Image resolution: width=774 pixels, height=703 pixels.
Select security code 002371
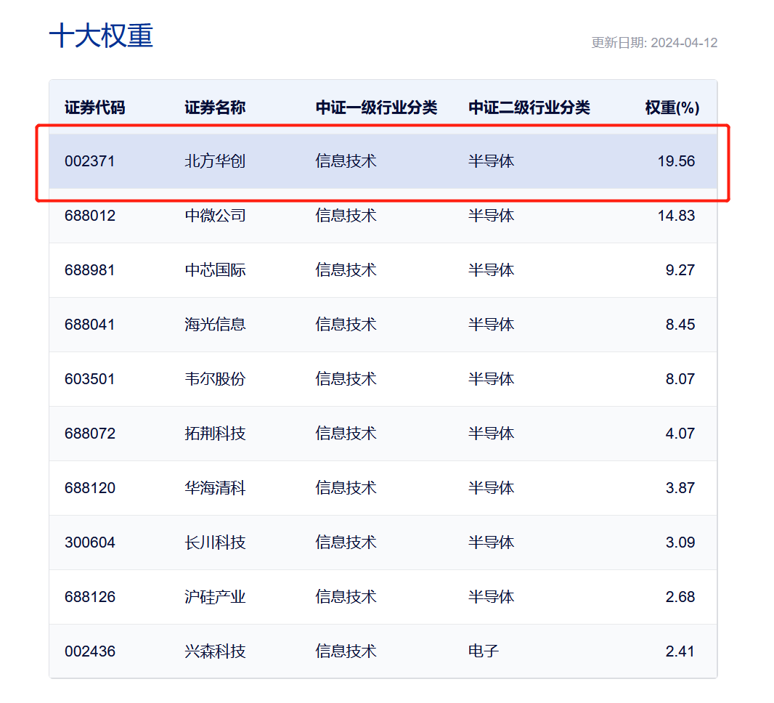[x=90, y=161]
